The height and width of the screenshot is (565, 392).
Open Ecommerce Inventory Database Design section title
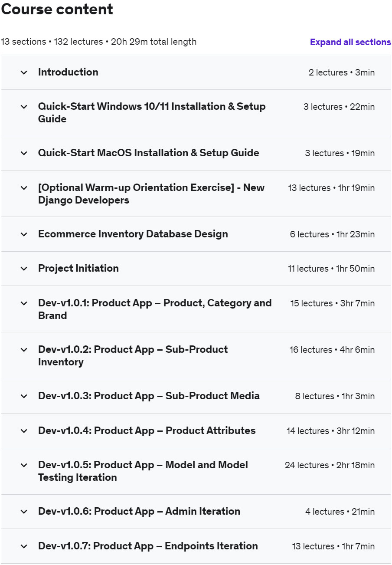tap(133, 234)
